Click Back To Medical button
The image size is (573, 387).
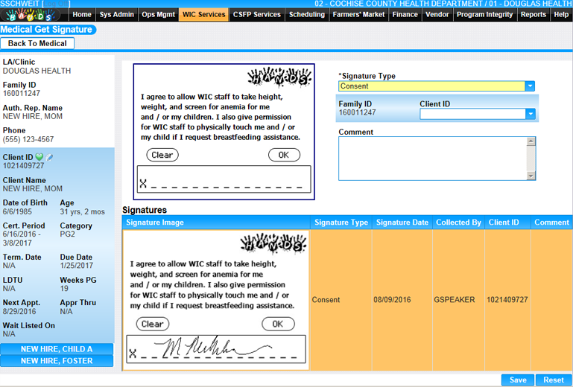pos(37,44)
